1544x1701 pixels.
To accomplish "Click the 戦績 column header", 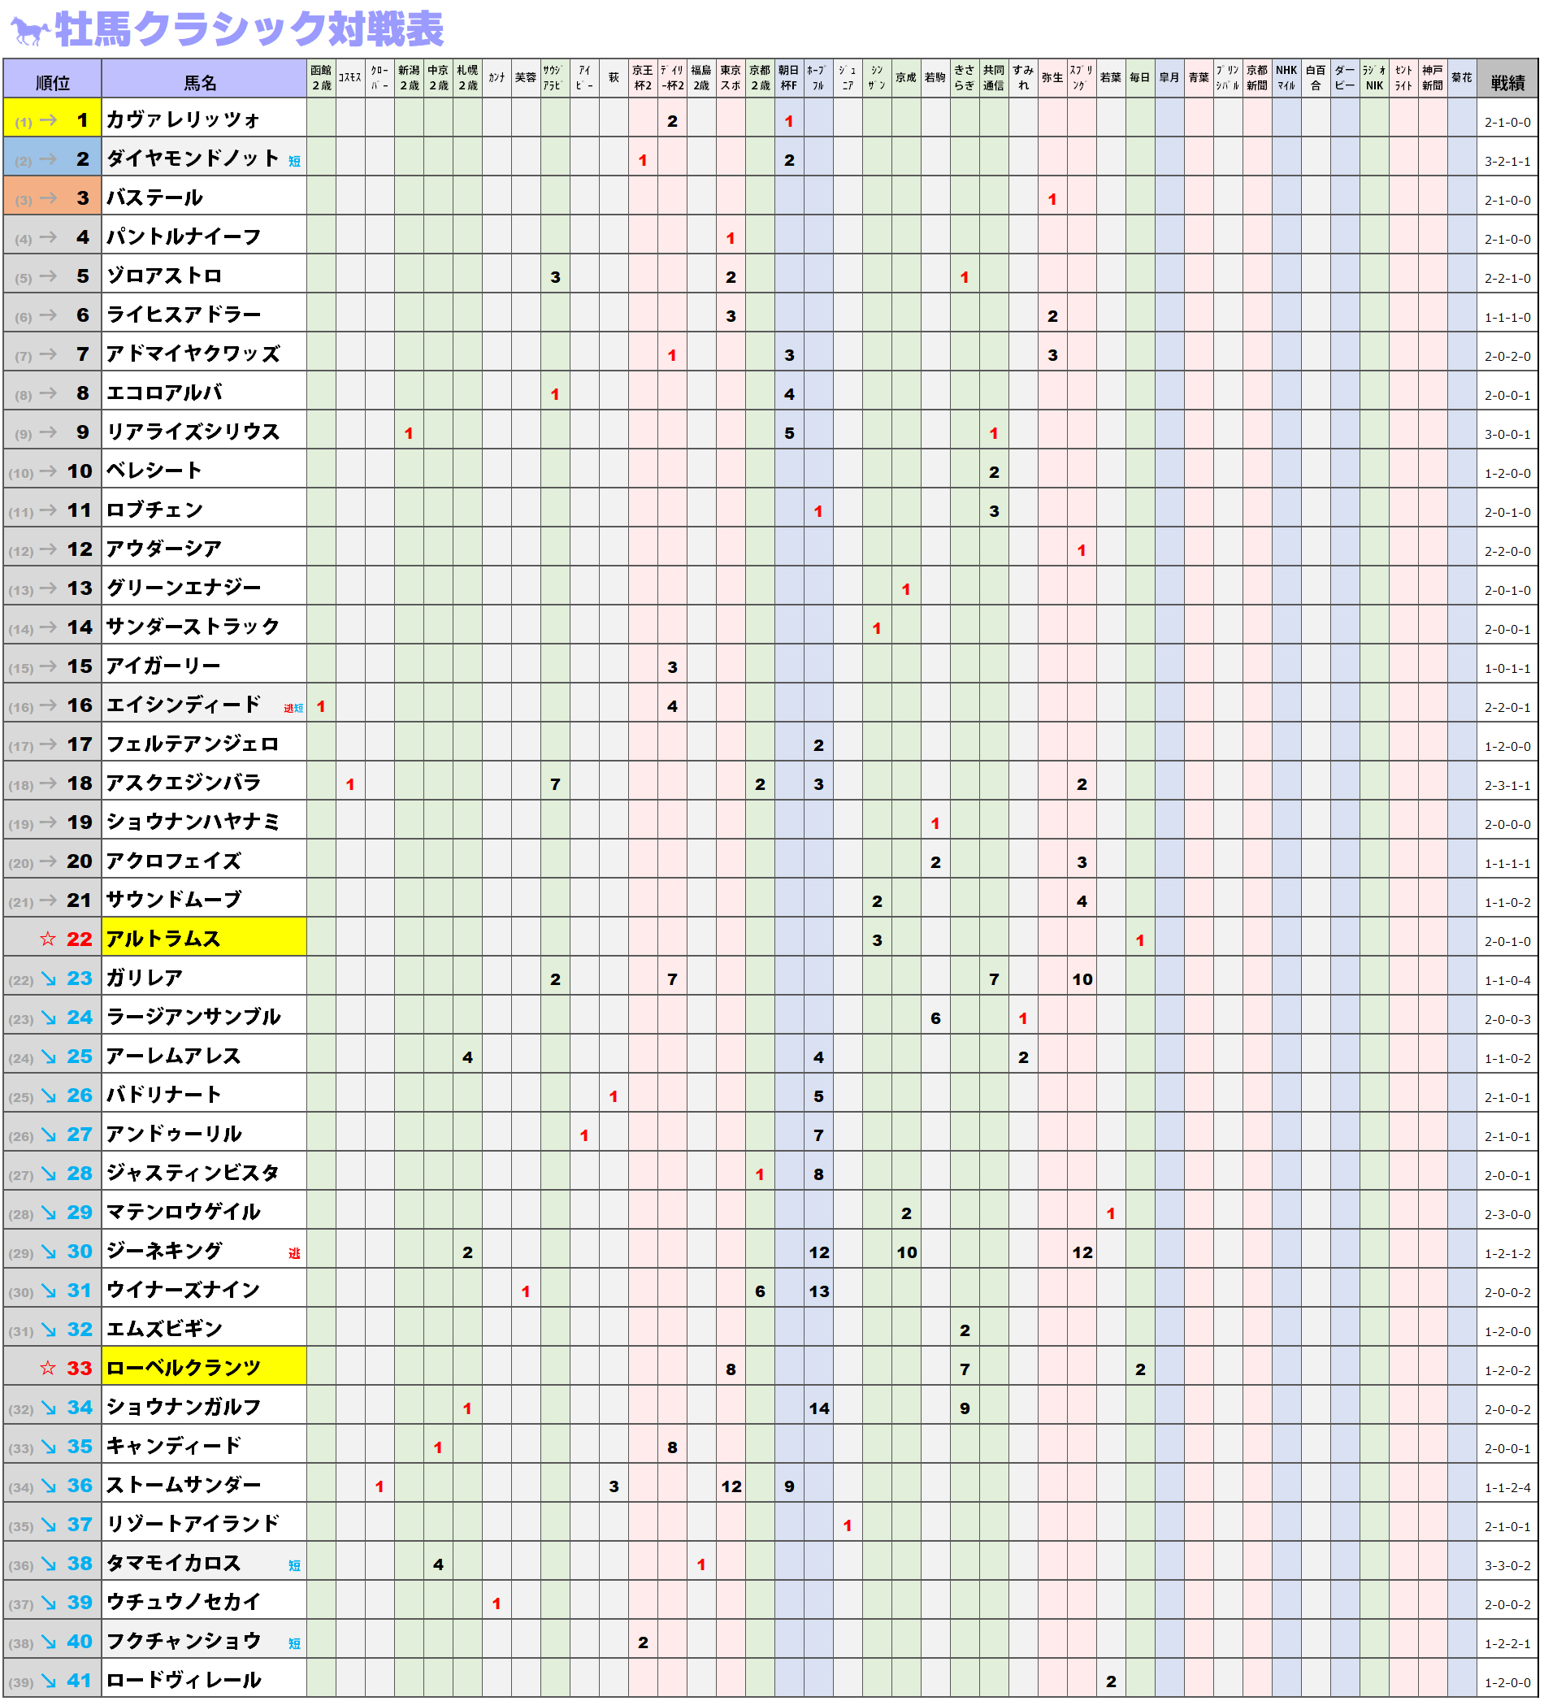I will pos(1507,79).
